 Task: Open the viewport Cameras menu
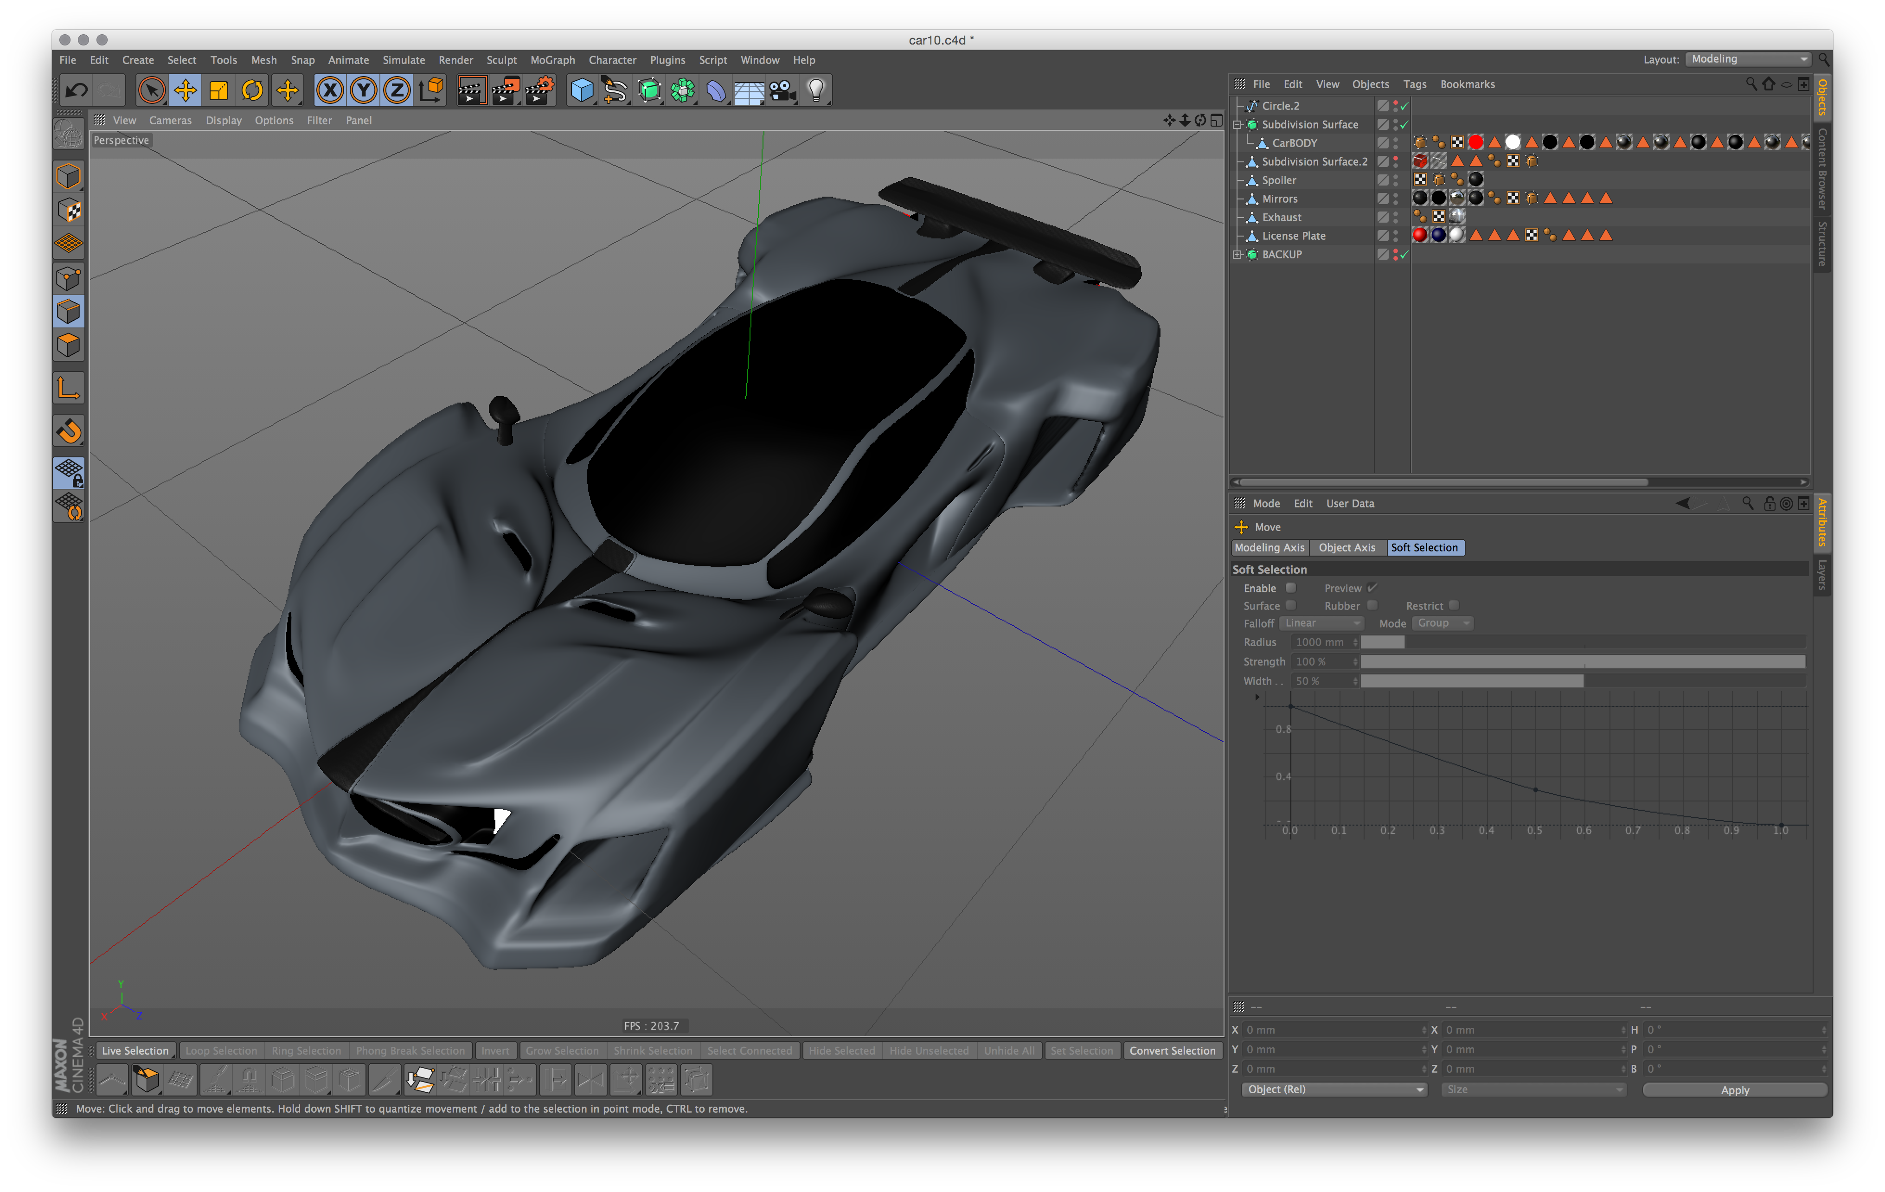click(x=170, y=120)
